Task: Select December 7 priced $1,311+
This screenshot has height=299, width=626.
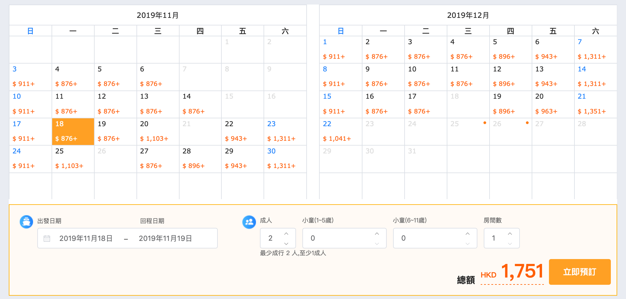Action: [x=595, y=49]
